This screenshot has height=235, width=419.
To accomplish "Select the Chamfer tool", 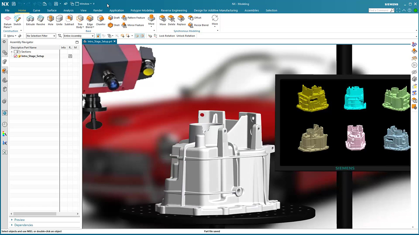I will pyautogui.click(x=100, y=20).
